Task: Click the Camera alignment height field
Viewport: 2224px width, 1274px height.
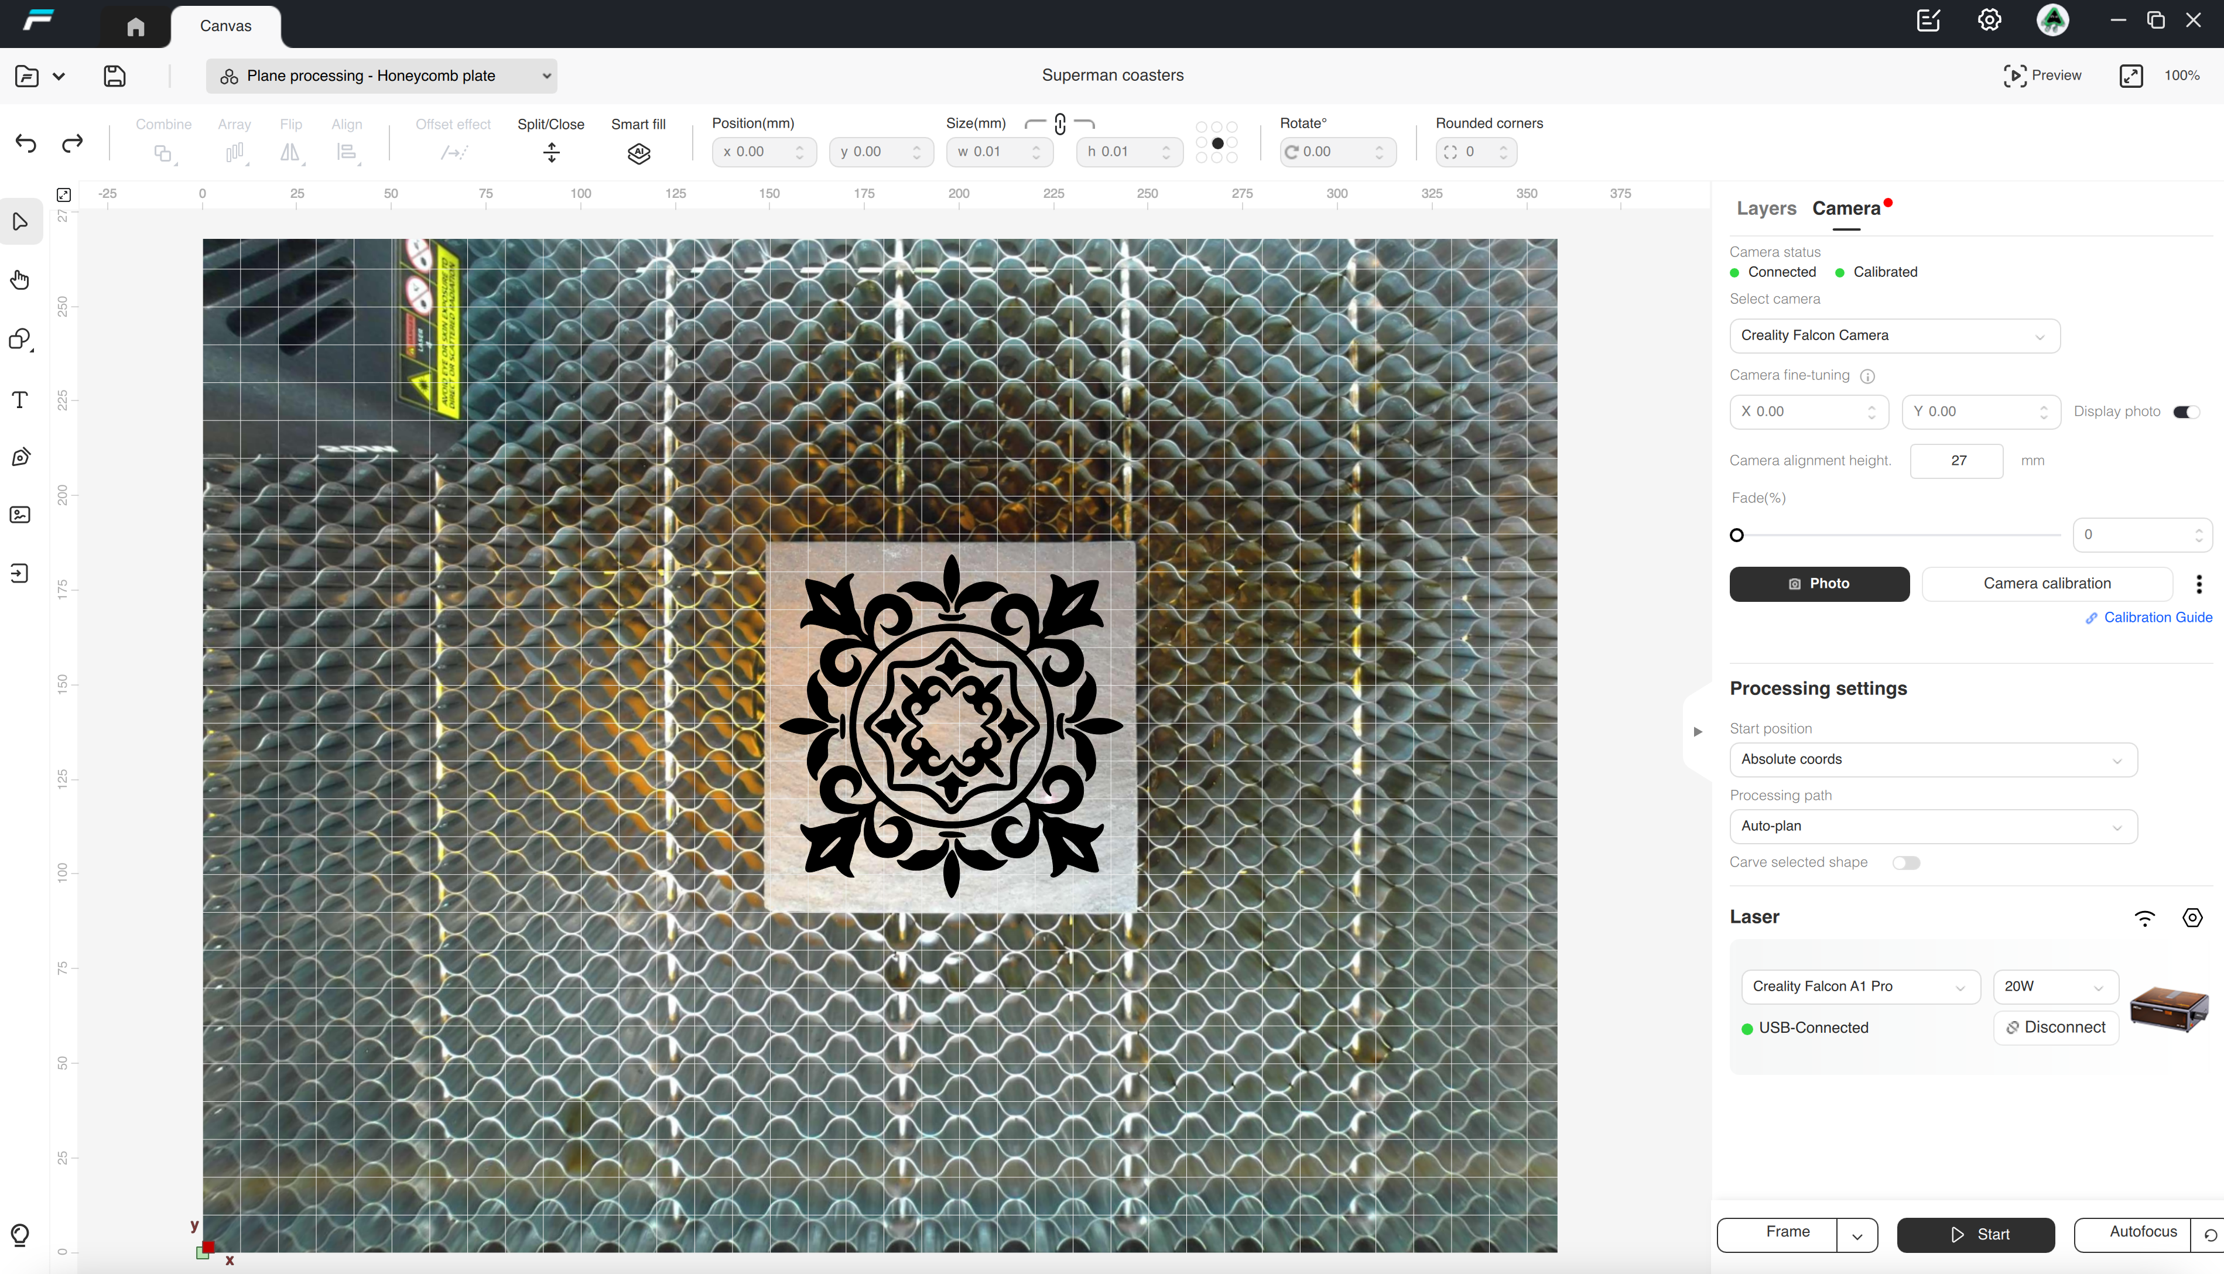Action: (x=1956, y=461)
